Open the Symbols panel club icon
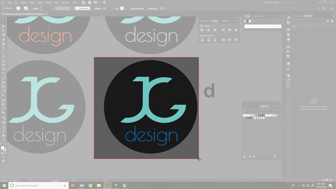 click(x=288, y=40)
